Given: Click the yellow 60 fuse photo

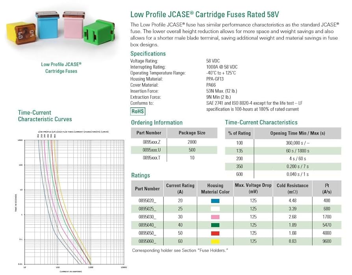Looking at the screenshot, I should pos(21,33).
